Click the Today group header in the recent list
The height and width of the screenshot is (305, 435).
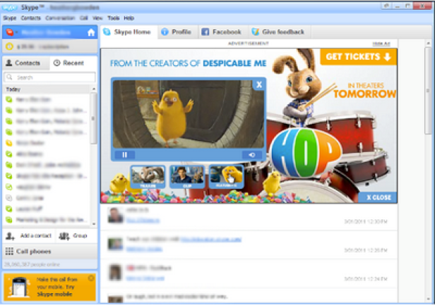click(x=47, y=89)
